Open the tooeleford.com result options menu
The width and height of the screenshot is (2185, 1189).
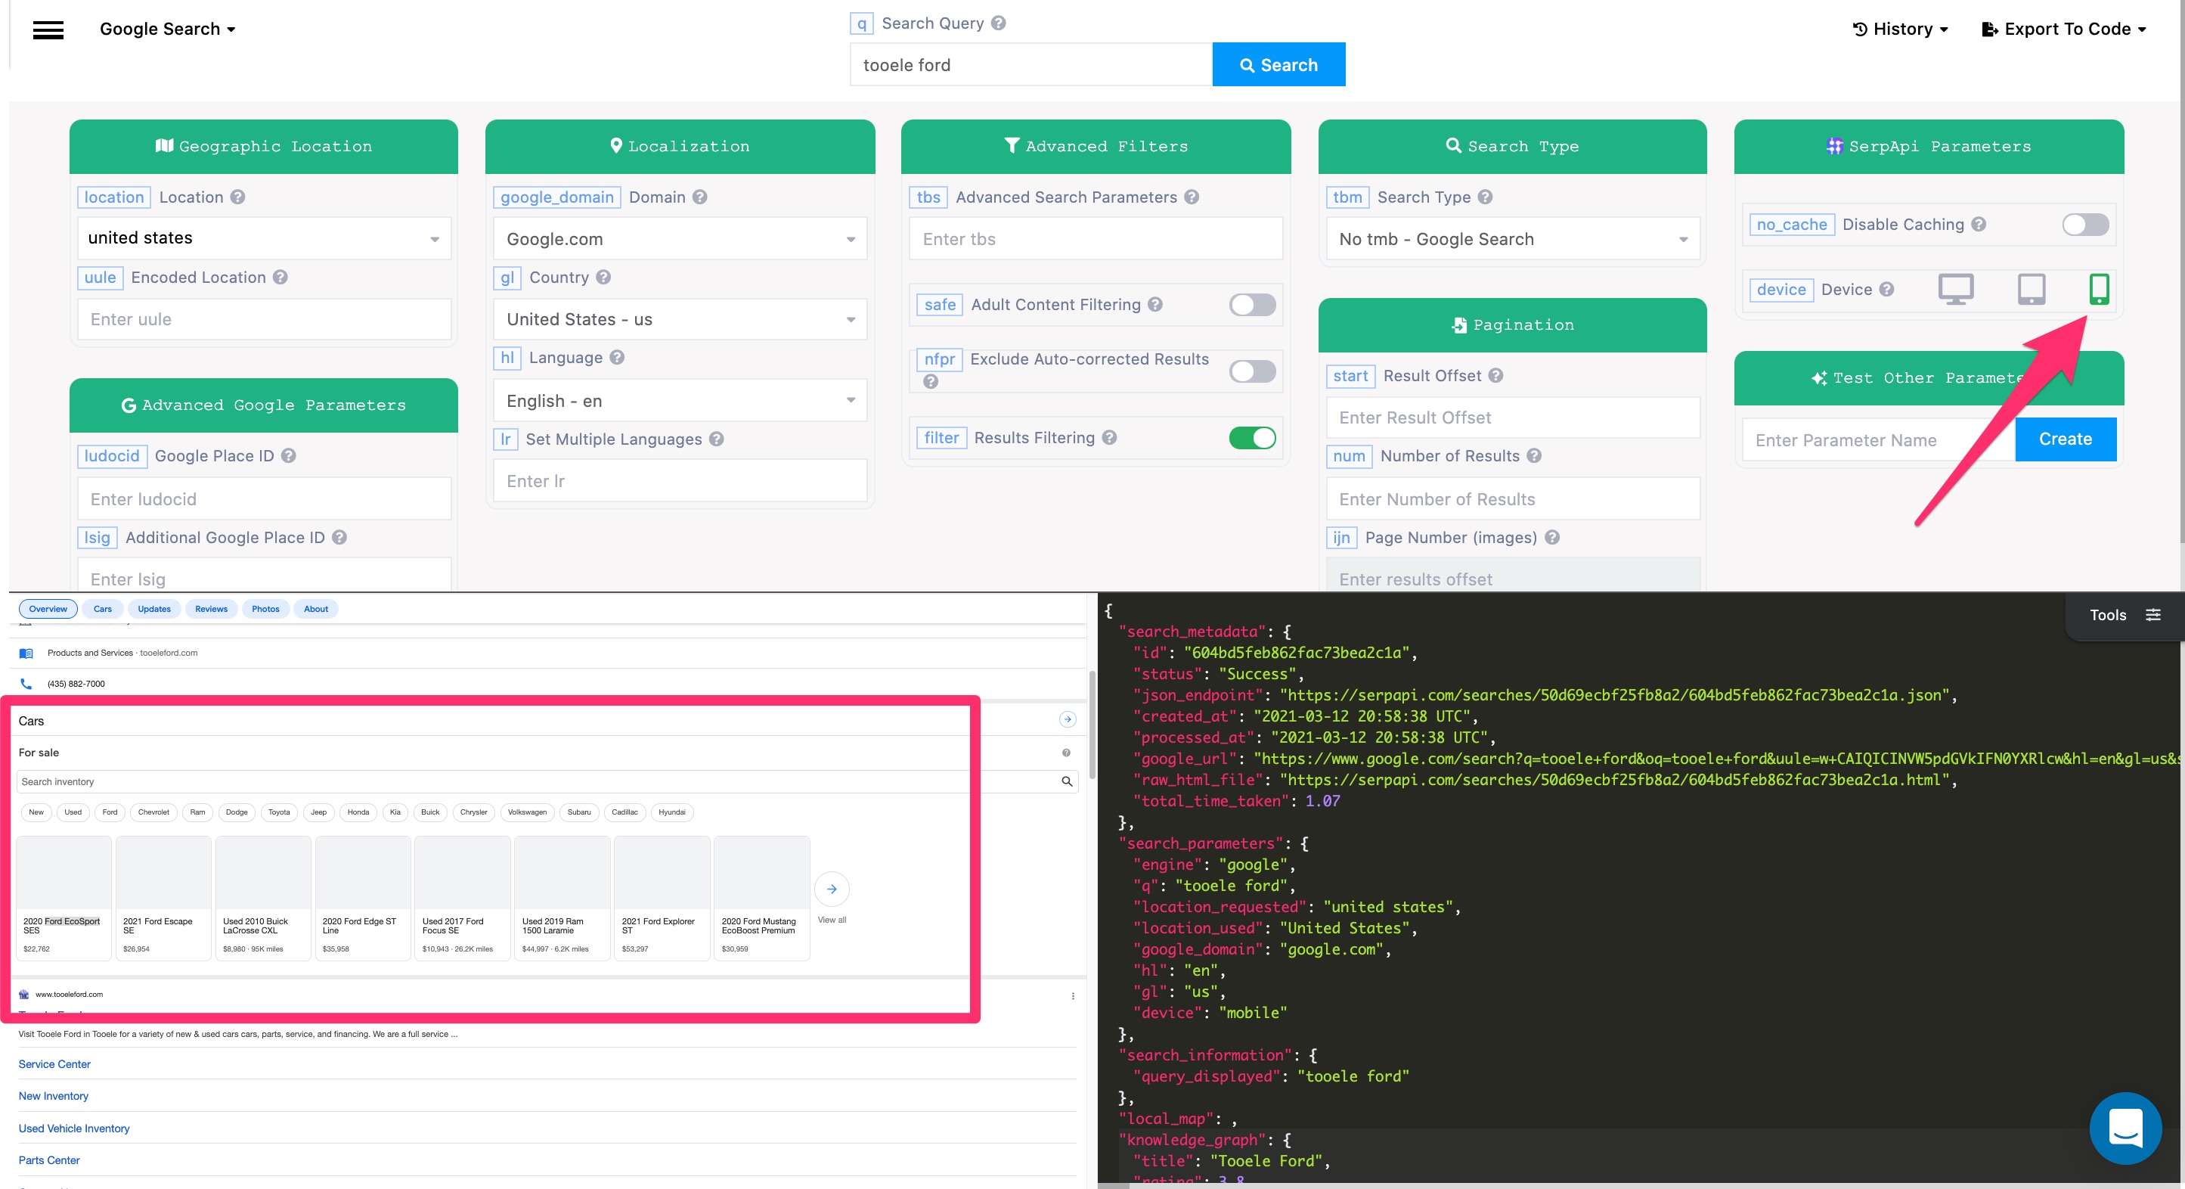(1073, 996)
